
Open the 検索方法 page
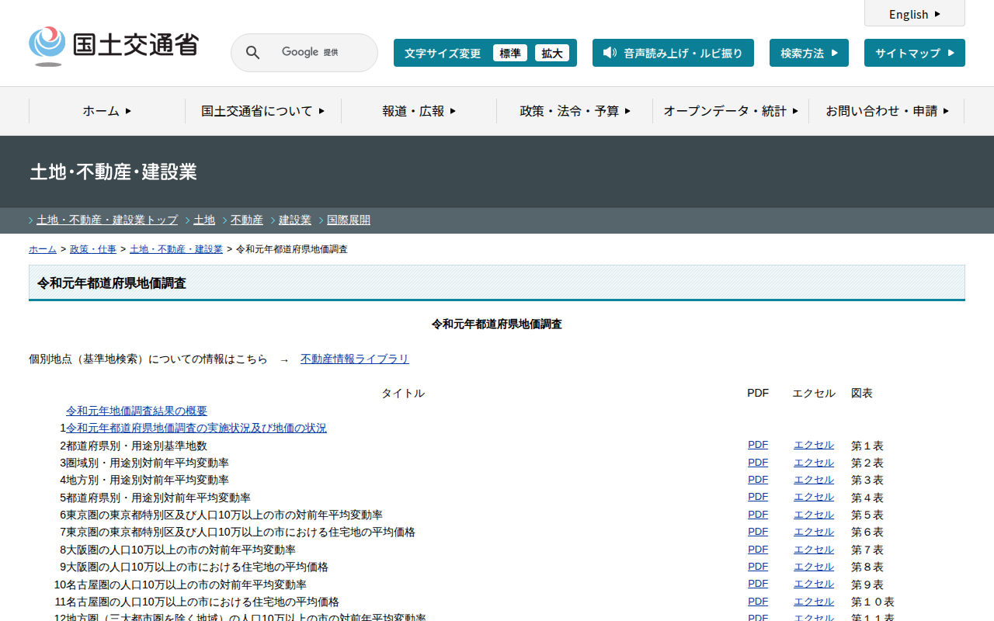(808, 54)
